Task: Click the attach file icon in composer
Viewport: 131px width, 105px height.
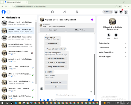Action: [44, 100]
